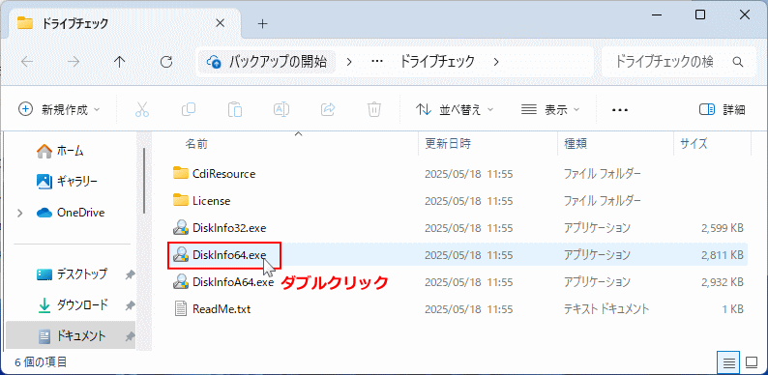
Task: Open ドキュメント quick access item
Action: pyautogui.click(x=72, y=336)
